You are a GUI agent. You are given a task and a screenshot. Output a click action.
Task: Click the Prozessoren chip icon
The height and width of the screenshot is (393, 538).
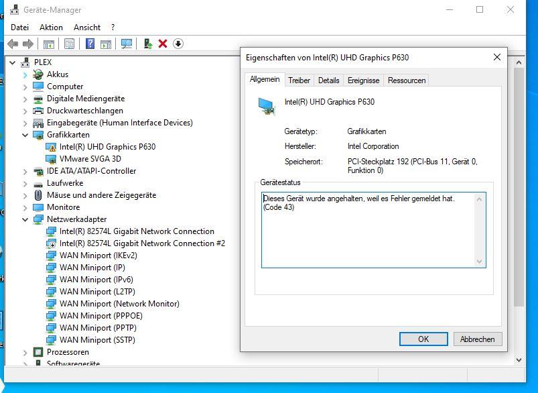38,352
